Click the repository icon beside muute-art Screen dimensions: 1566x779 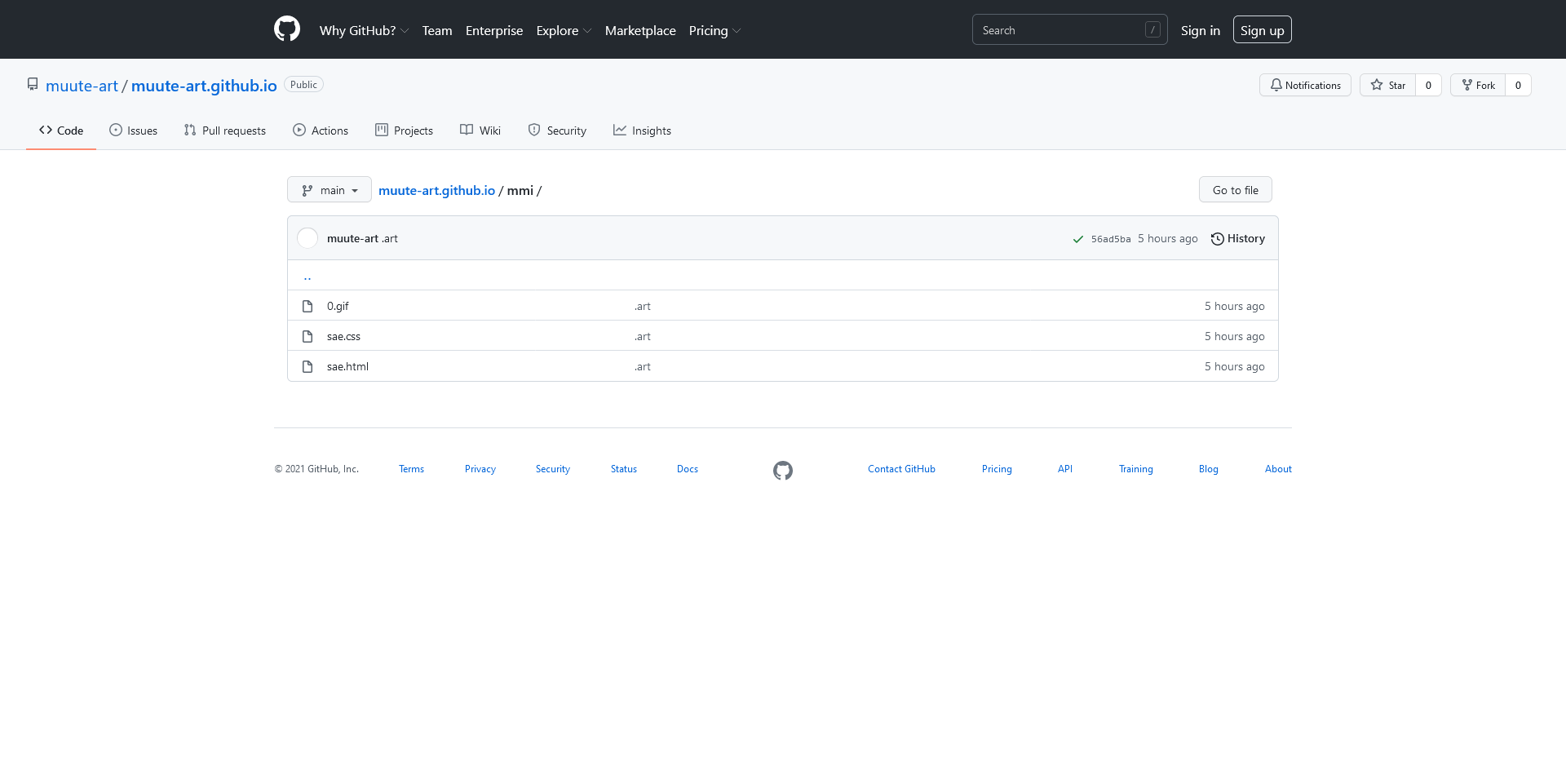tap(33, 84)
